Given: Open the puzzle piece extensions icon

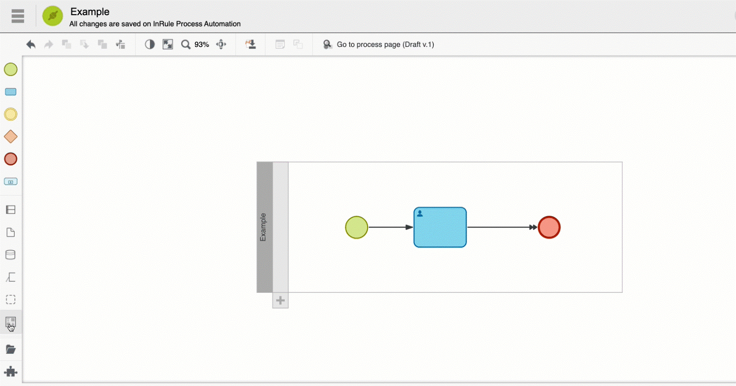Looking at the screenshot, I should 11,372.
